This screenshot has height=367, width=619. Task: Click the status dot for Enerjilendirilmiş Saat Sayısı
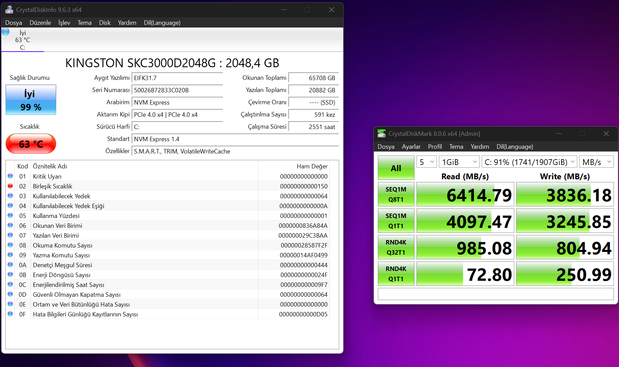(10, 284)
